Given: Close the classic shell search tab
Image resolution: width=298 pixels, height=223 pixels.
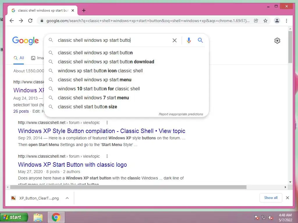Looking at the screenshot, I should [72, 10].
